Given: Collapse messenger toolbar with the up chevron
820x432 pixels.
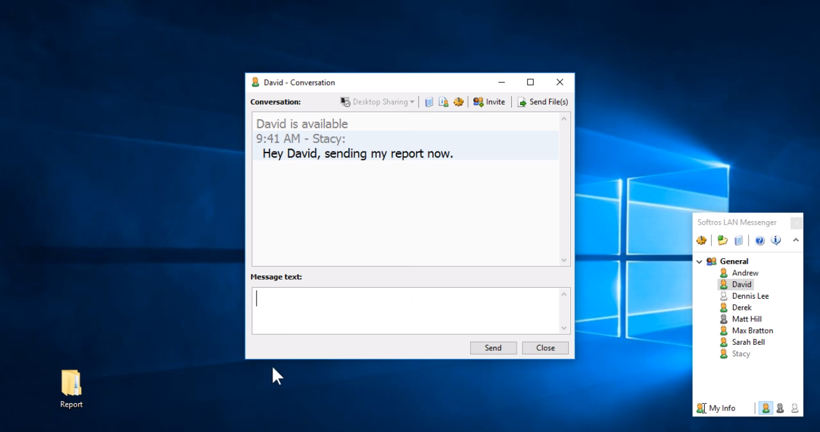Looking at the screenshot, I should tap(796, 240).
